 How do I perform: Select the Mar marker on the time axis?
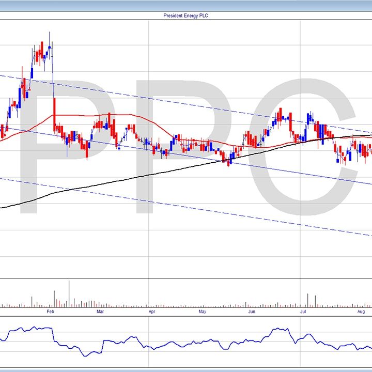click(x=100, y=312)
